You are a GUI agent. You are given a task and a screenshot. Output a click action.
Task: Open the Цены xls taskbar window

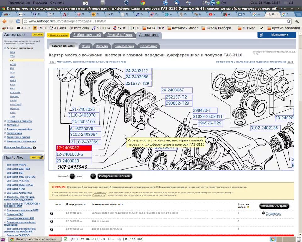[89, 239]
